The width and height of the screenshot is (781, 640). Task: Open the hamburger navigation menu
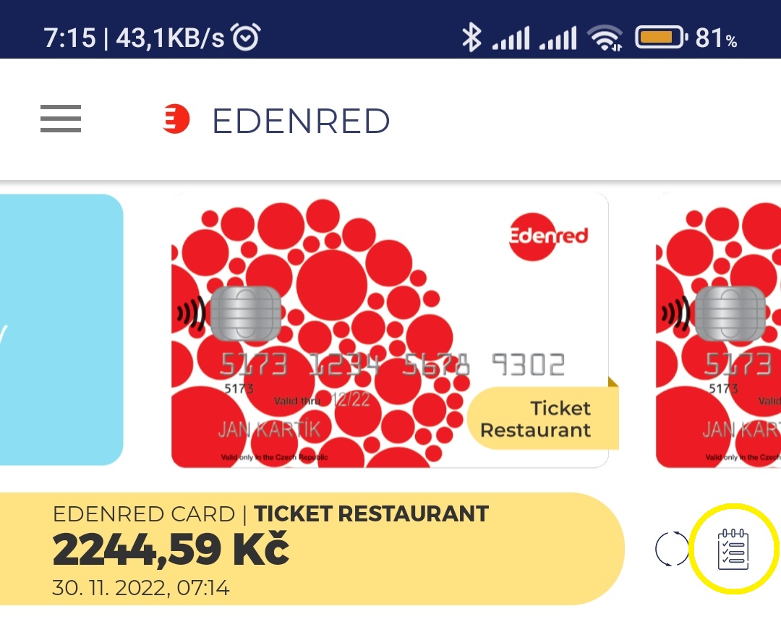(x=61, y=119)
